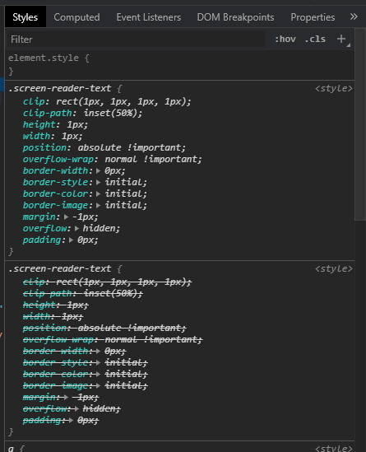Click active clip-path property name
366x452 pixels.
pyautogui.click(x=47, y=113)
